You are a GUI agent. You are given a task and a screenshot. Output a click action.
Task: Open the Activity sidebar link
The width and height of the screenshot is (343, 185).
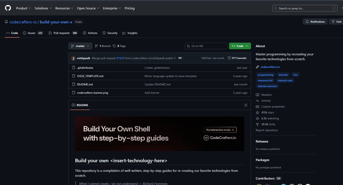point(263,101)
